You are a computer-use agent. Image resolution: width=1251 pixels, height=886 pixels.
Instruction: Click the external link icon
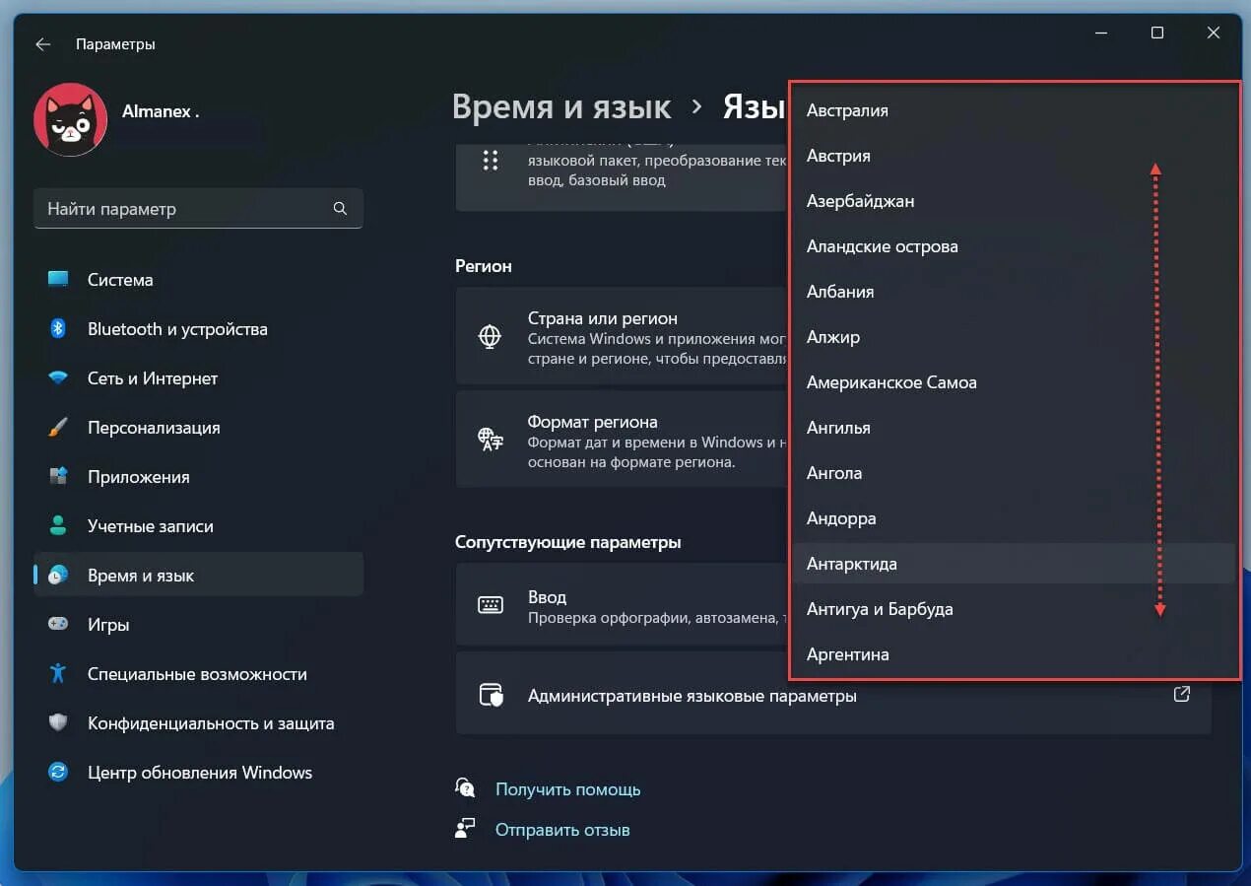pos(1182,694)
